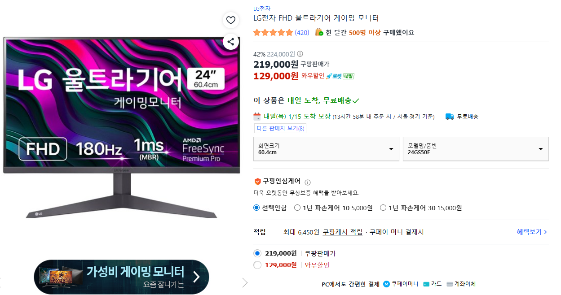Screen dimensions: 561x295
Task: Click the Coupang care info icon
Action: click(x=308, y=182)
